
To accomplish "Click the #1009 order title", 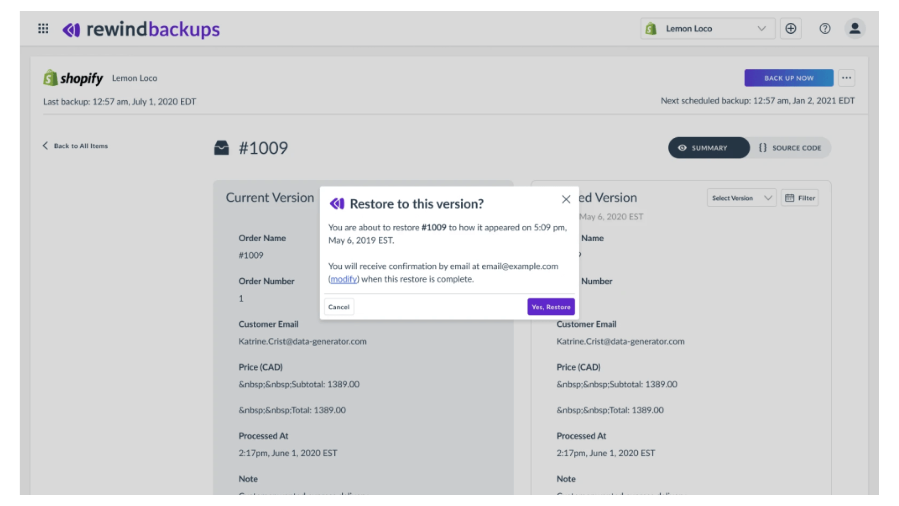I will coord(263,148).
